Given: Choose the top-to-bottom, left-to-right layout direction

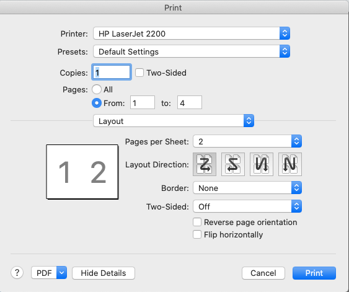Looking at the screenshot, I should pyautogui.click(x=262, y=164).
